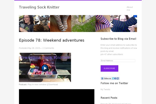Image resolution: width=156 pixels, height=104 pixels.
Task: Click the black embedded video area
Action: 57,96
